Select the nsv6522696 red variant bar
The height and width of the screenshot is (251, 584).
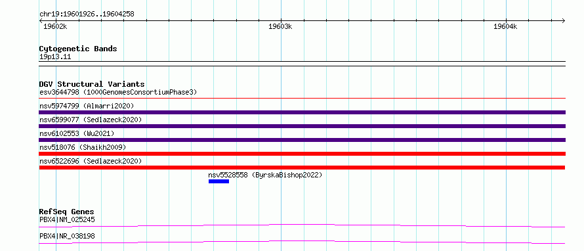302,168
